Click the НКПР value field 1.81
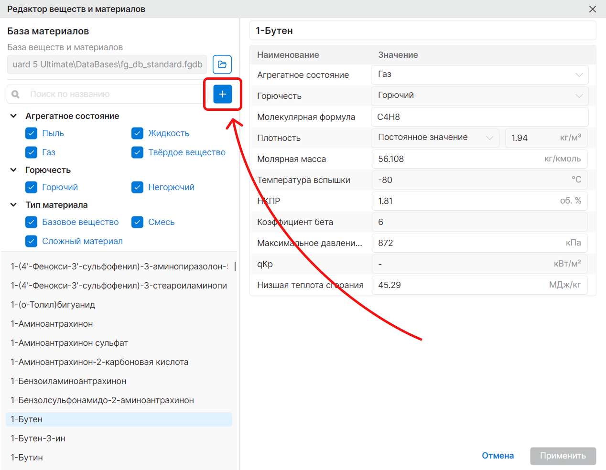This screenshot has height=470, width=606. [480, 201]
